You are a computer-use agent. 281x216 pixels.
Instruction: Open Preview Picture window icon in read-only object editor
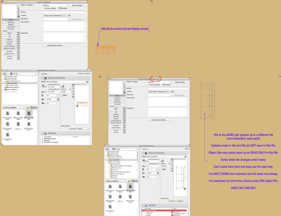coord(124,128)
